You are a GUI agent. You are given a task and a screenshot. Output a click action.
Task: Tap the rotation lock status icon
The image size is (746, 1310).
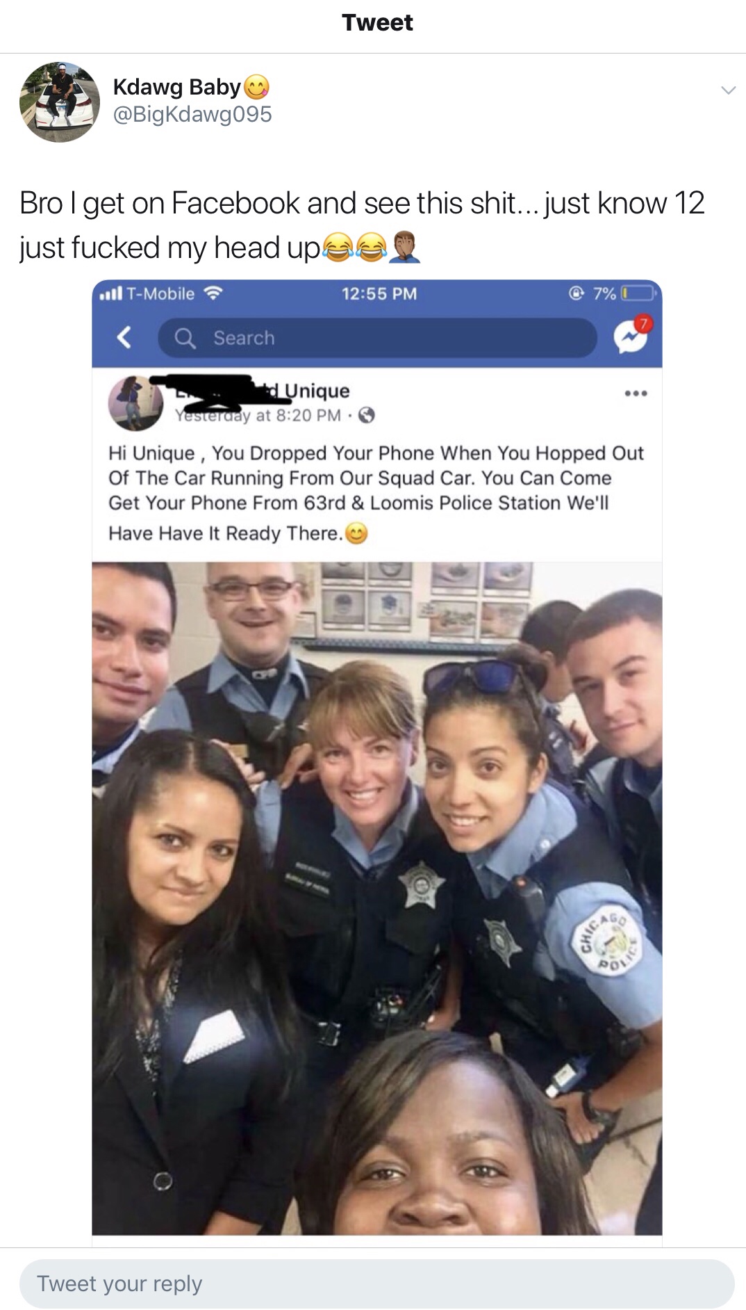coord(576,293)
